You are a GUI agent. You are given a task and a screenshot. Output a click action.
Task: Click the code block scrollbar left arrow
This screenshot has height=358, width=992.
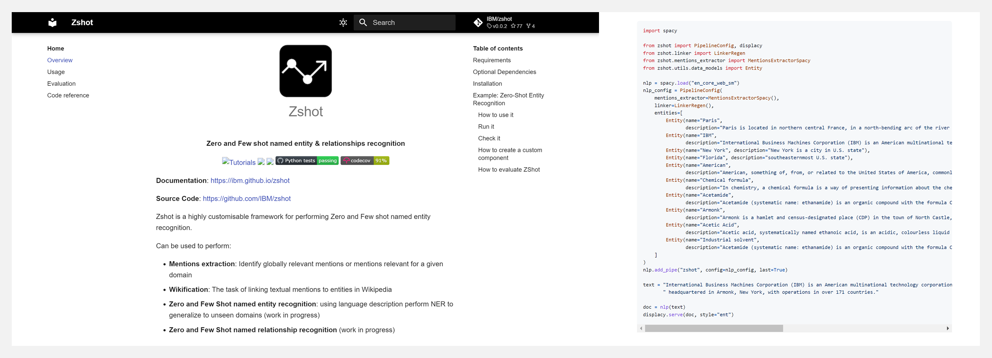tap(641, 329)
